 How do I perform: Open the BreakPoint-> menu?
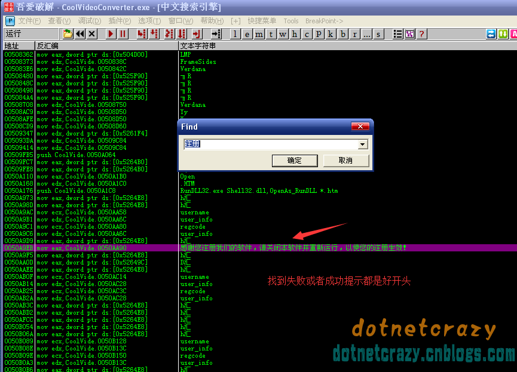(x=324, y=21)
